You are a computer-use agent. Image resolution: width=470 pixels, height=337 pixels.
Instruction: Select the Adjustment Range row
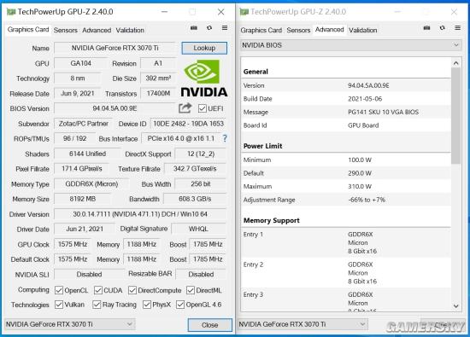pos(346,200)
